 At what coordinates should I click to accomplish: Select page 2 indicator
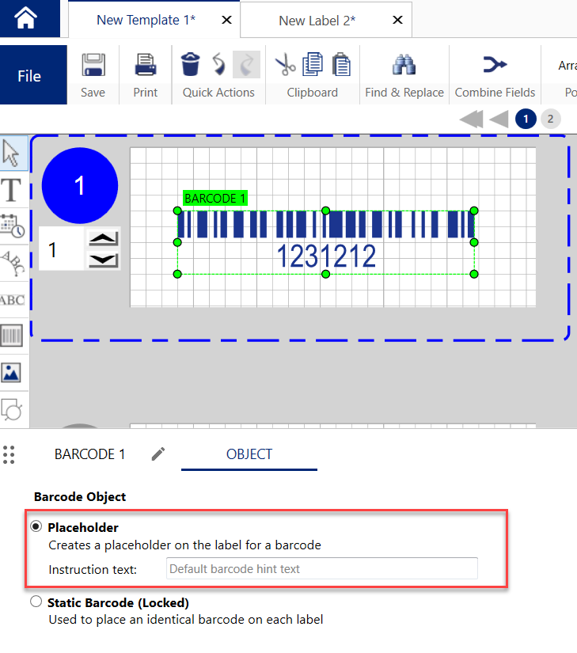(x=550, y=119)
